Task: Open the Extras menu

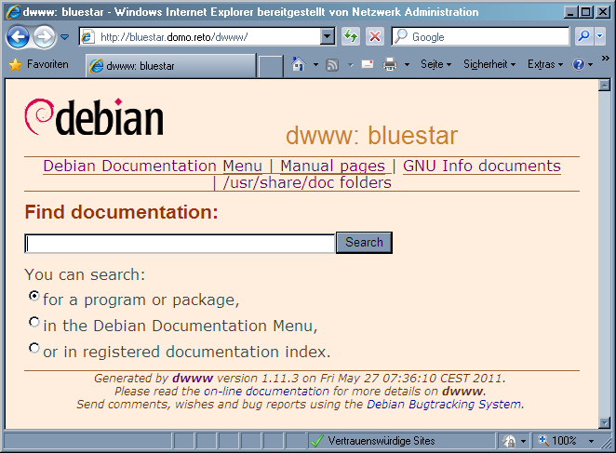Action: click(x=544, y=65)
